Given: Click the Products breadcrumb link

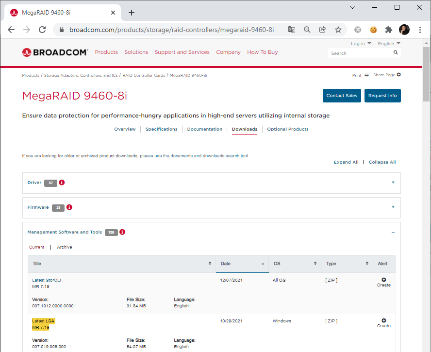Looking at the screenshot, I should point(31,75).
